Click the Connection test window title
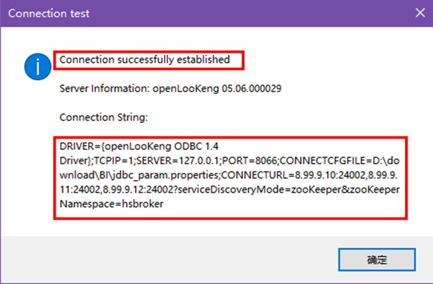The image size is (433, 284). tap(49, 13)
